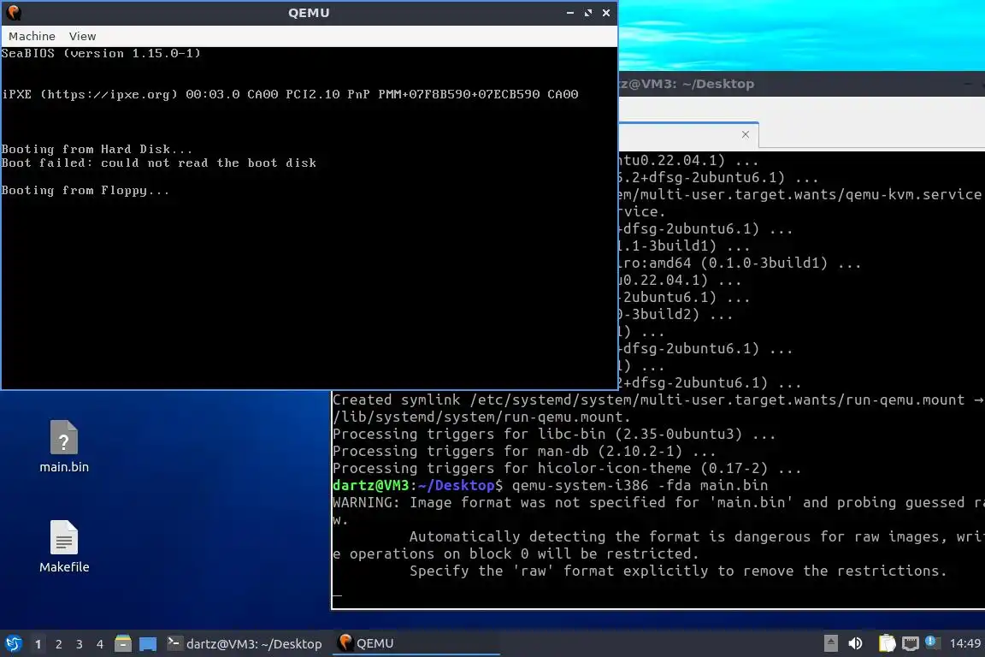
Task: Open the update notifier tray icon
Action: pos(933,642)
